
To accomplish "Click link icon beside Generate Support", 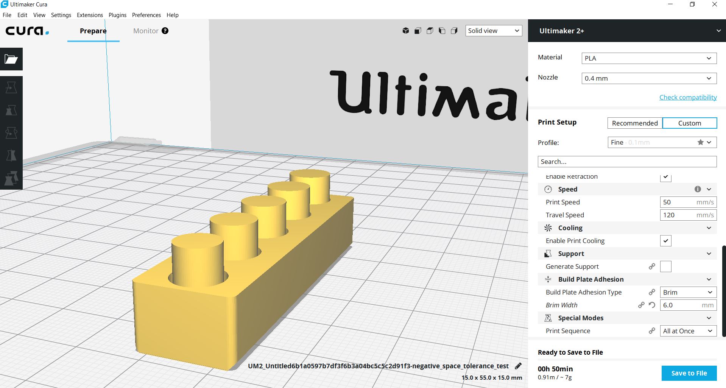I will [652, 266].
